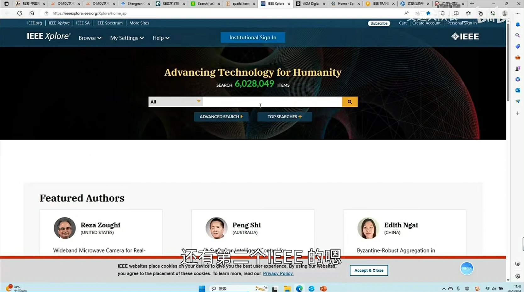
Task: Click the Advanced Search button
Action: 221,117
